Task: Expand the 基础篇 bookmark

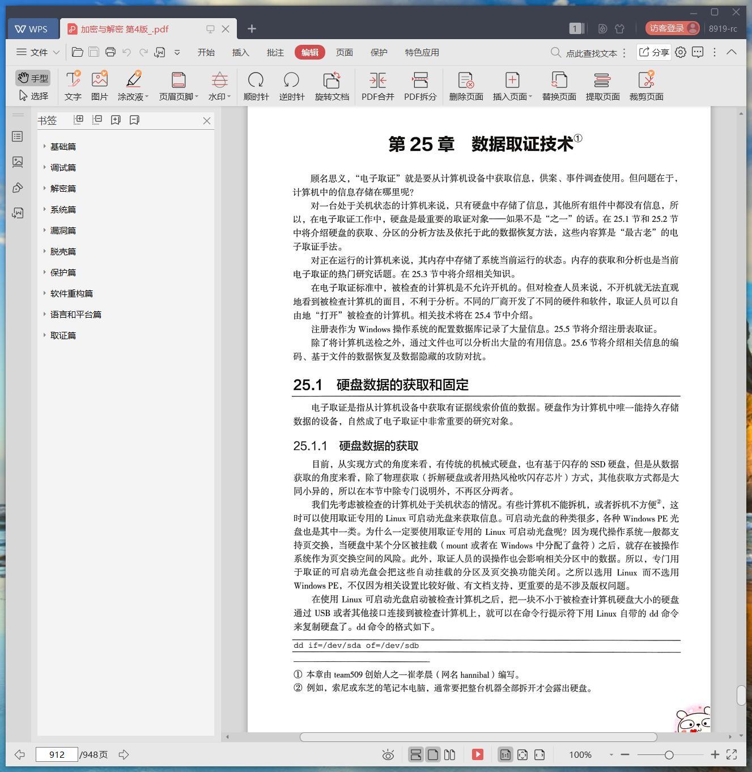Action: tap(45, 146)
